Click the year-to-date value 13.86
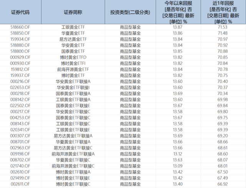The image size is (246, 188). [x=178, y=33]
